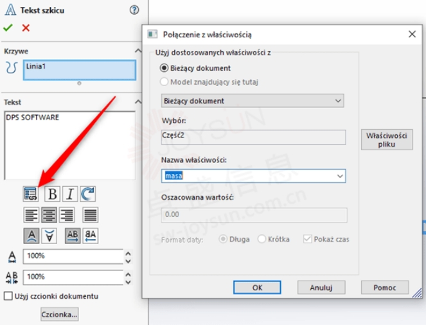Image resolution: width=426 pixels, height=325 pixels.
Task: Flip text horizontally with BA icon
Action: (90, 236)
